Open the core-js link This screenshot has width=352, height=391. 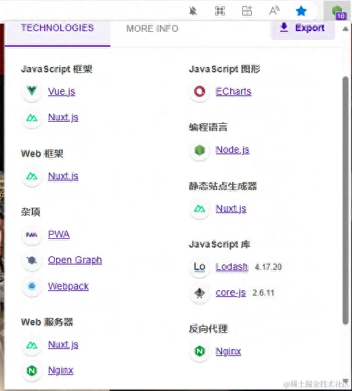(x=231, y=293)
